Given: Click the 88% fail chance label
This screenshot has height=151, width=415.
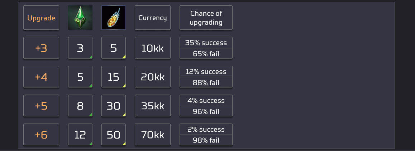Looking at the screenshot, I should [x=206, y=82].
